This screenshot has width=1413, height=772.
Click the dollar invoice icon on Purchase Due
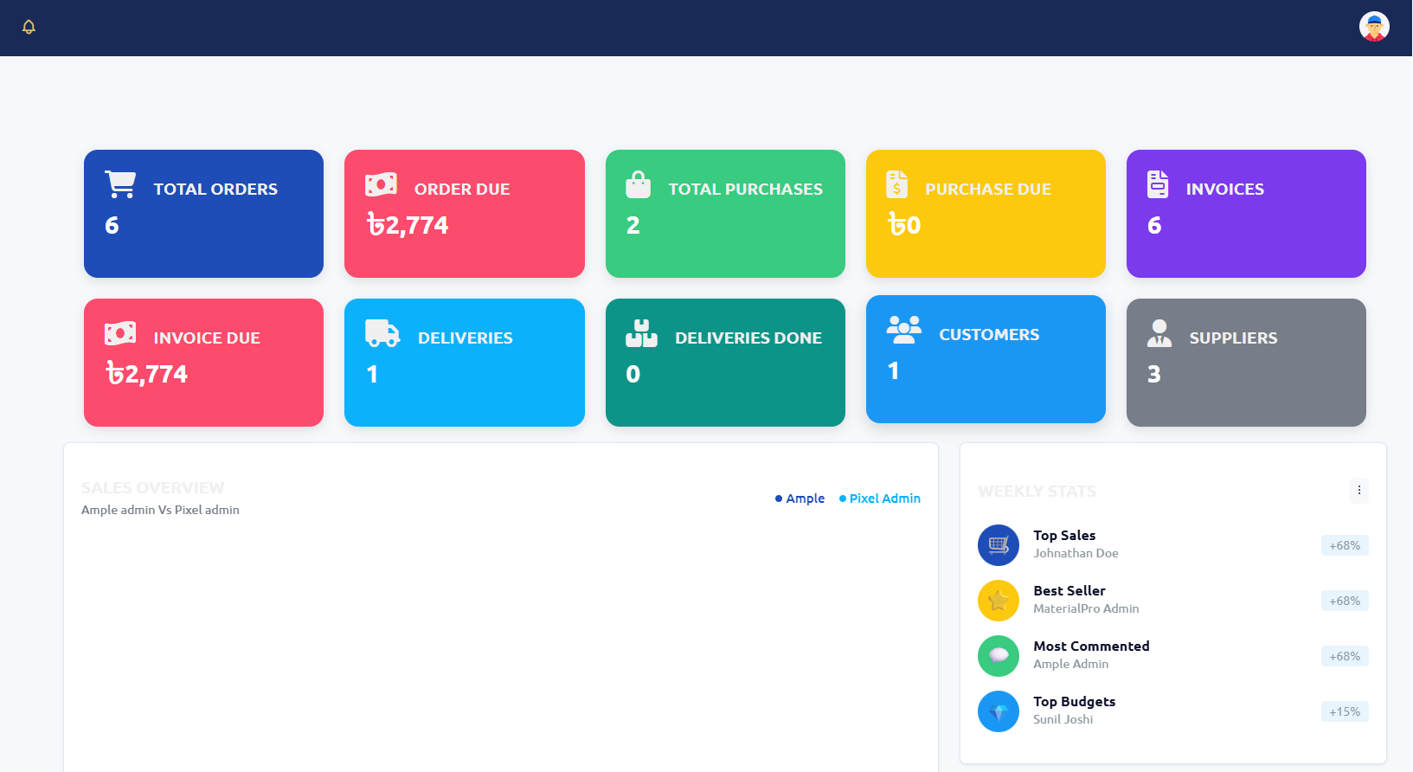(897, 184)
